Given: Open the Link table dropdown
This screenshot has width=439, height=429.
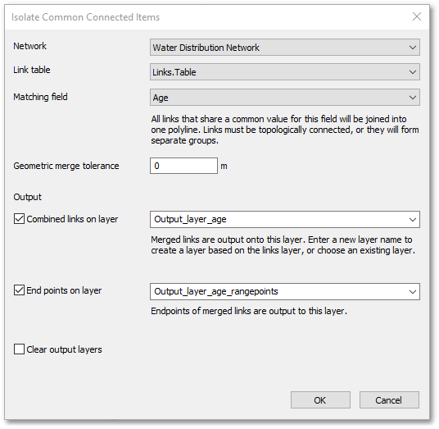Looking at the screenshot, I should (285, 72).
